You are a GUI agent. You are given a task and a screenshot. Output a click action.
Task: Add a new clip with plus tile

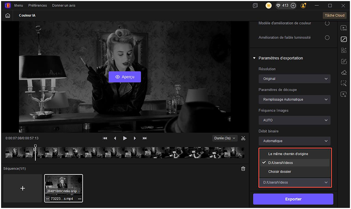(23, 188)
